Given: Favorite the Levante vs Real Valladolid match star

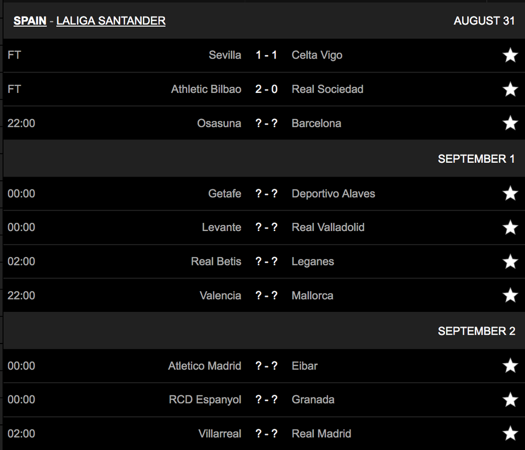Looking at the screenshot, I should [x=510, y=227].
